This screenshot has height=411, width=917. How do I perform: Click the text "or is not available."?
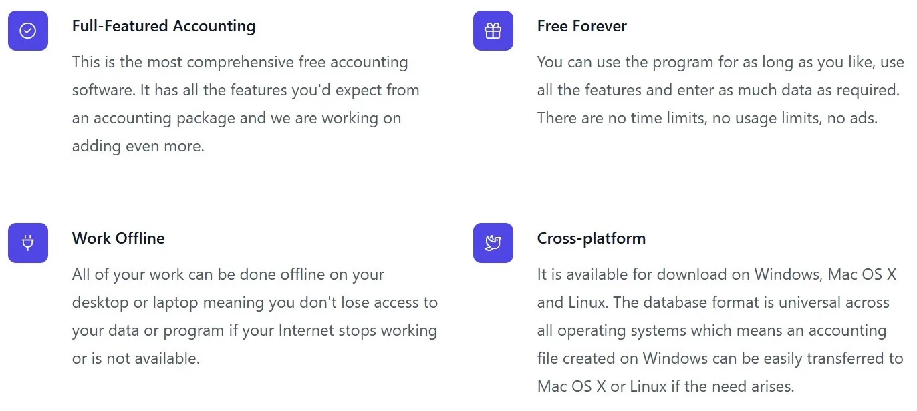(136, 358)
